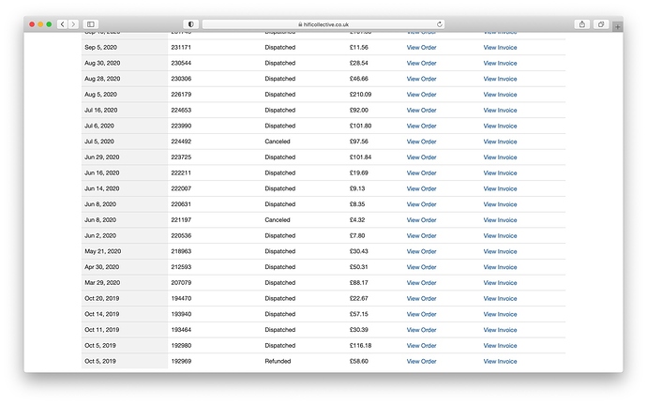This screenshot has height=404, width=647.
Task: Show the tab overview
Action: coord(601,23)
